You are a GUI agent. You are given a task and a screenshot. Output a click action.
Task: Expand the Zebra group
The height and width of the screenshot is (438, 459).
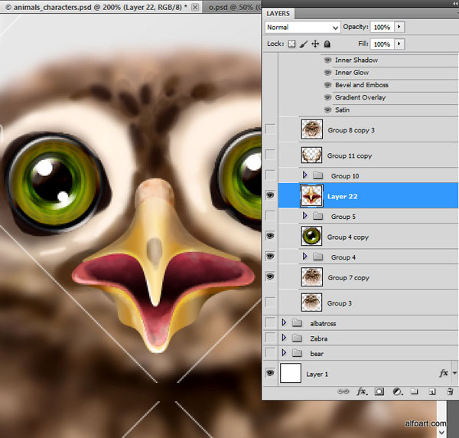click(284, 338)
